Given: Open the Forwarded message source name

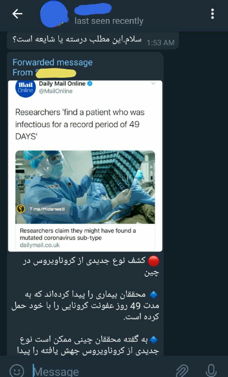Looking at the screenshot, I should (56, 73).
